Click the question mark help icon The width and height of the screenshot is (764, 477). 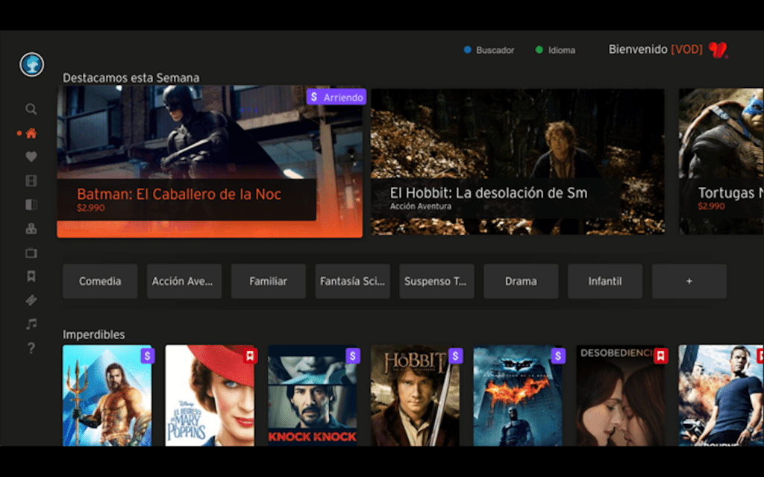pyautogui.click(x=31, y=348)
